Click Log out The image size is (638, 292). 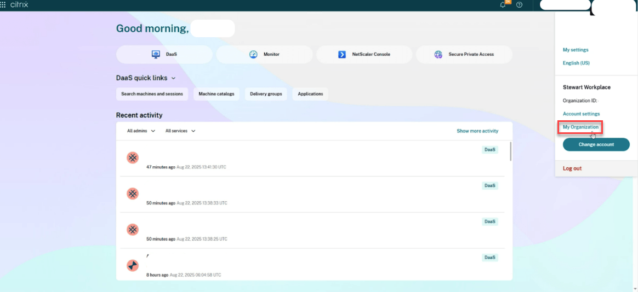[x=572, y=168]
